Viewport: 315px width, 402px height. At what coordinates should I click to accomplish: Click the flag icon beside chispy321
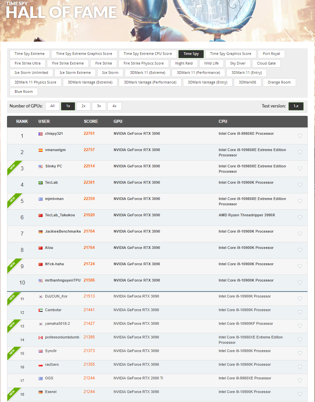point(41,134)
